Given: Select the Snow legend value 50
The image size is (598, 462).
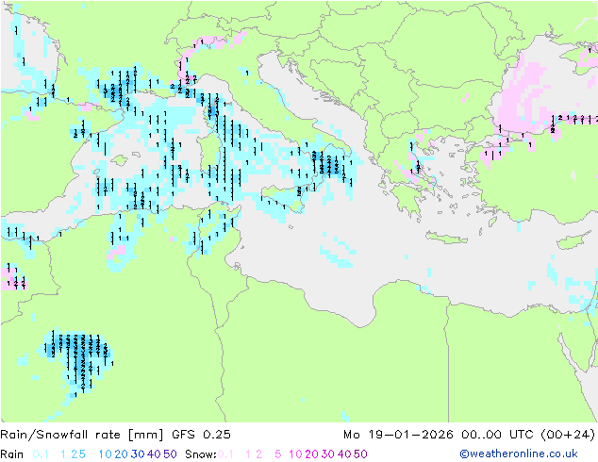Looking at the screenshot, I should (x=360, y=454).
